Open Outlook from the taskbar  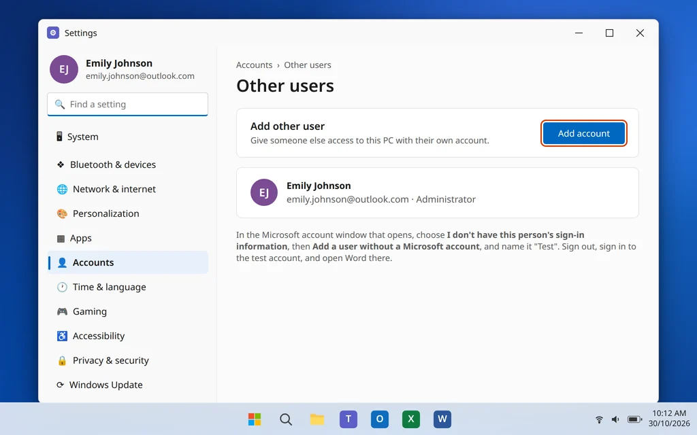380,419
